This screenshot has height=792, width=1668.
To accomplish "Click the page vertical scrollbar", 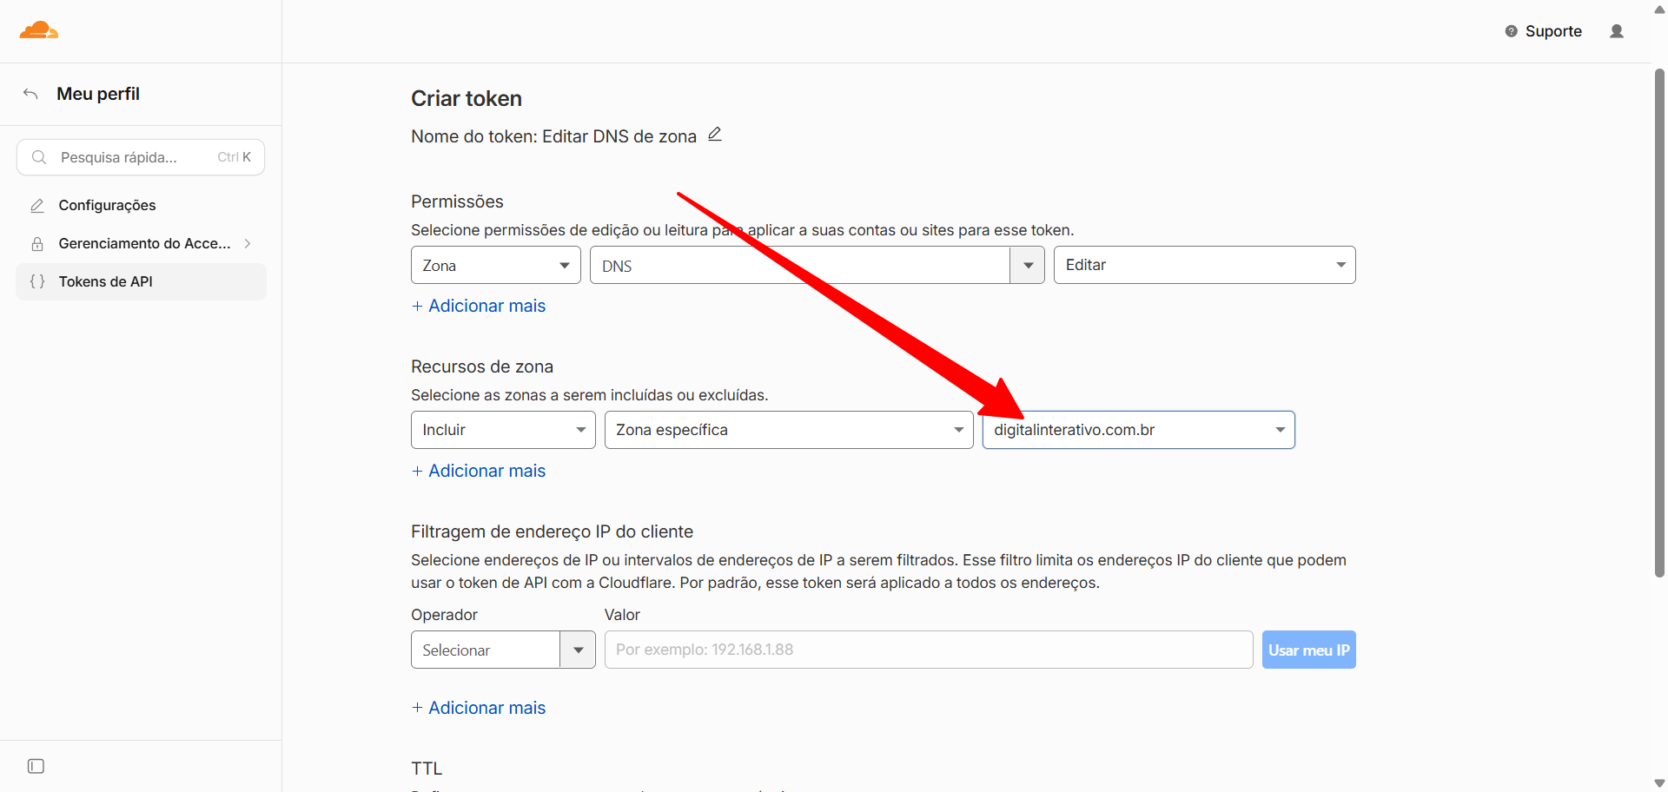I will click(1659, 321).
